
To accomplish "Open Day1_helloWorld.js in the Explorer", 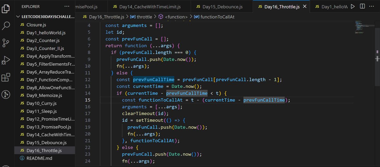I will point(45,33).
